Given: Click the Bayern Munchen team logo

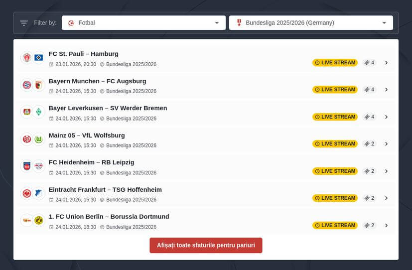Looking at the screenshot, I should point(27,85).
